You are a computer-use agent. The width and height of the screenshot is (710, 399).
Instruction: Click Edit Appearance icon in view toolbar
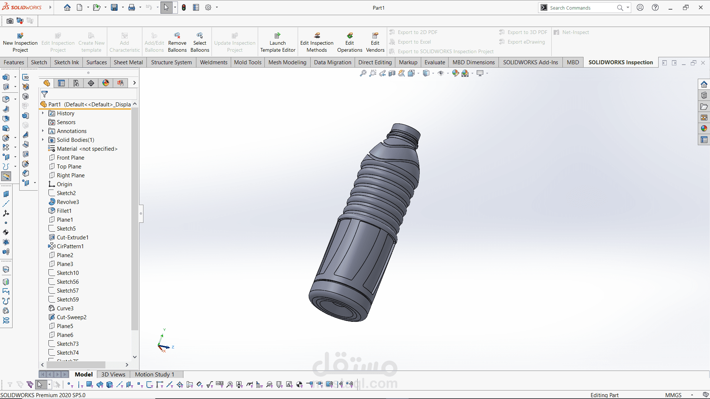coord(456,73)
